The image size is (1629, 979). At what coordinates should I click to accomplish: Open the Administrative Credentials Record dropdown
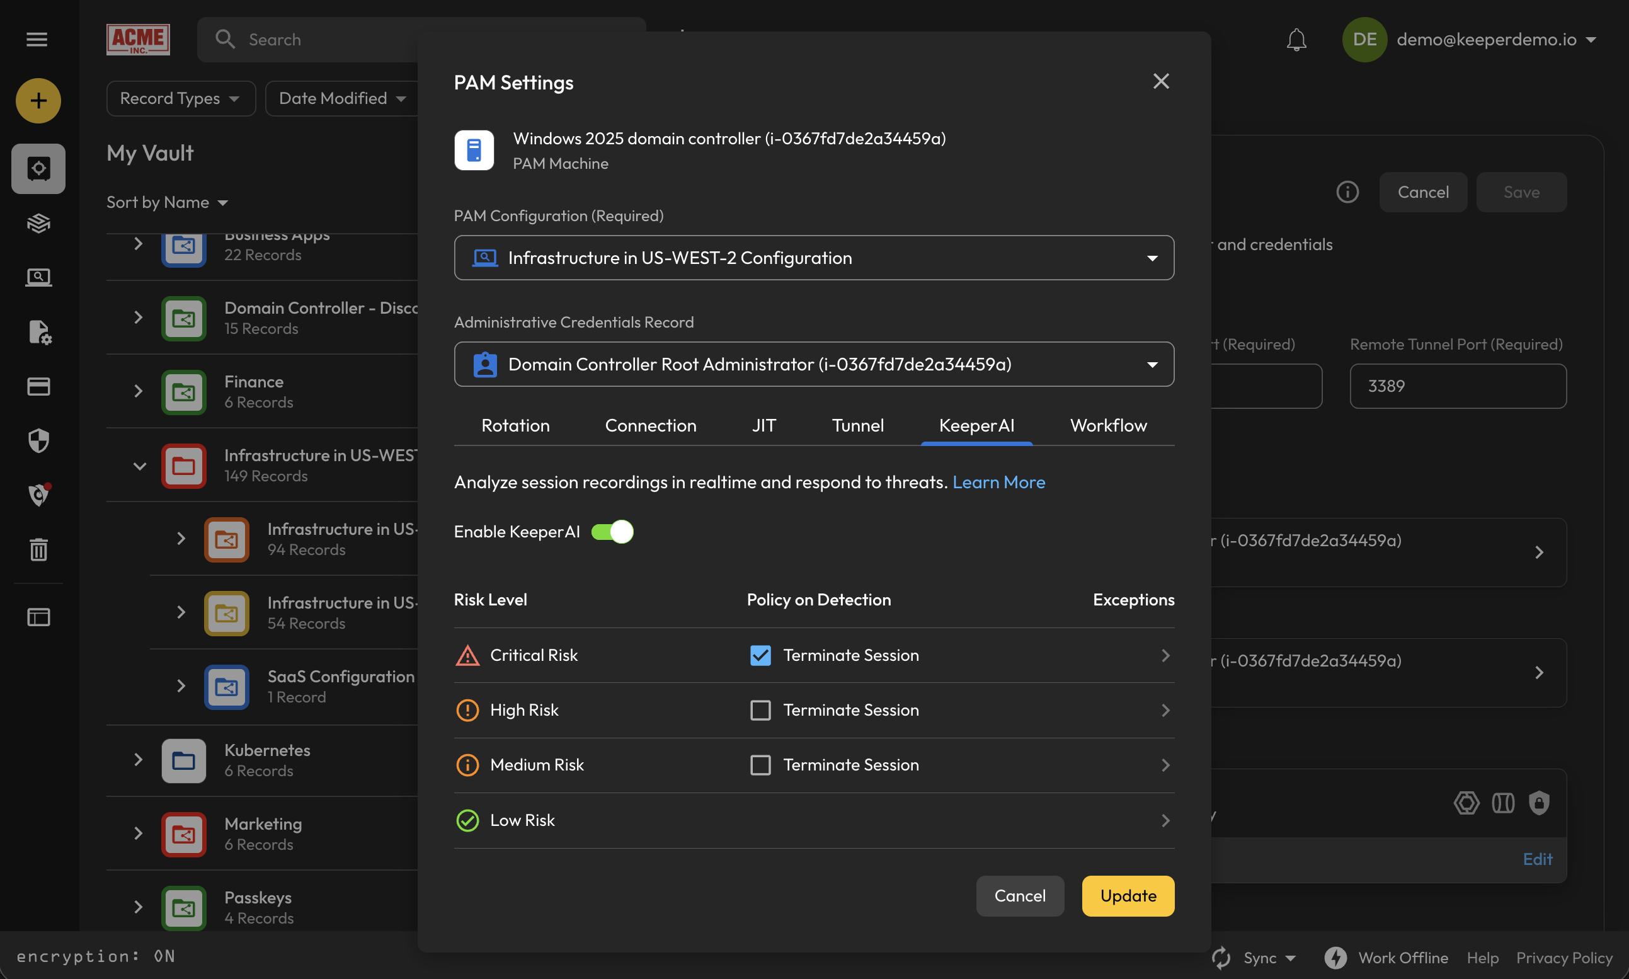coord(814,364)
